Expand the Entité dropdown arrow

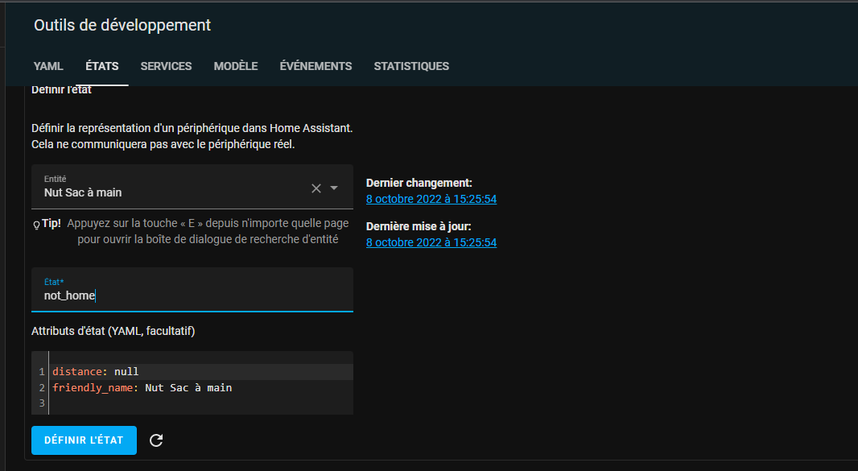tap(334, 188)
